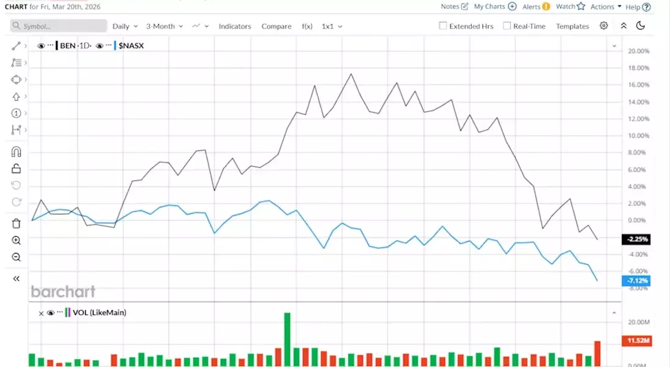Screen dimensions: 670x367
Task: Delete drawings with the trash icon
Action: [x=16, y=223]
